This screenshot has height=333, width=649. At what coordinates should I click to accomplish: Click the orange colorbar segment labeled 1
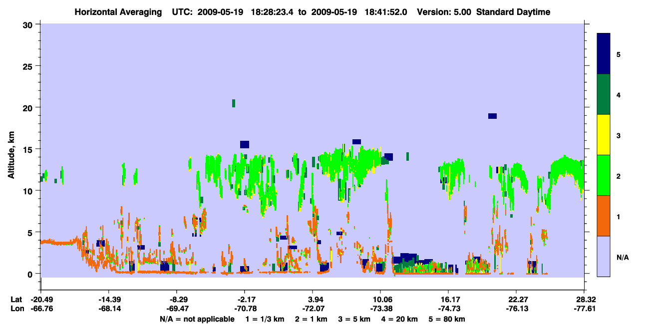(604, 216)
